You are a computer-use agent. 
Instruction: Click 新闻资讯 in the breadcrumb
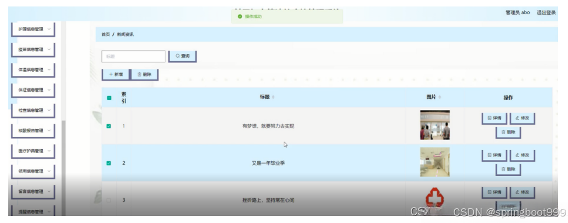[125, 34]
